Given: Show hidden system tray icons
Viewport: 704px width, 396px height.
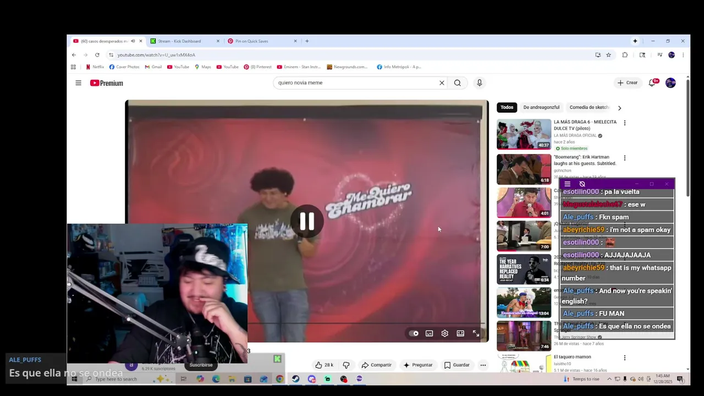Looking at the screenshot, I should coord(609,379).
